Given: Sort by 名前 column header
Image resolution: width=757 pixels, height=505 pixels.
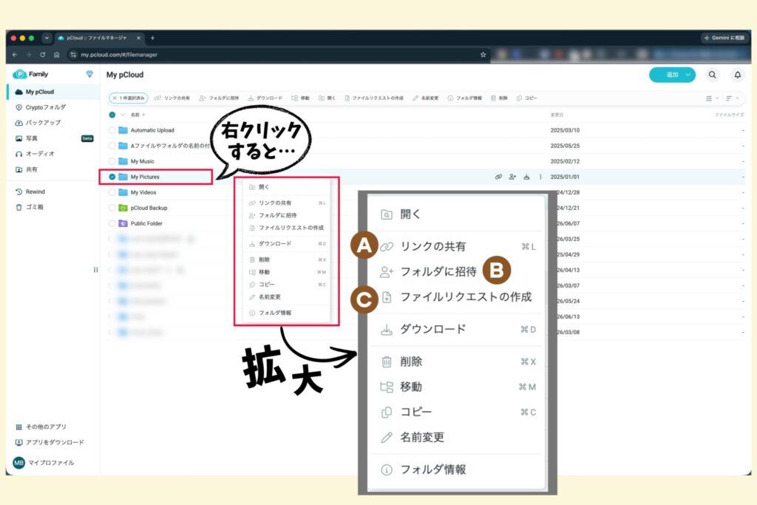Looking at the screenshot, I should coord(138,115).
